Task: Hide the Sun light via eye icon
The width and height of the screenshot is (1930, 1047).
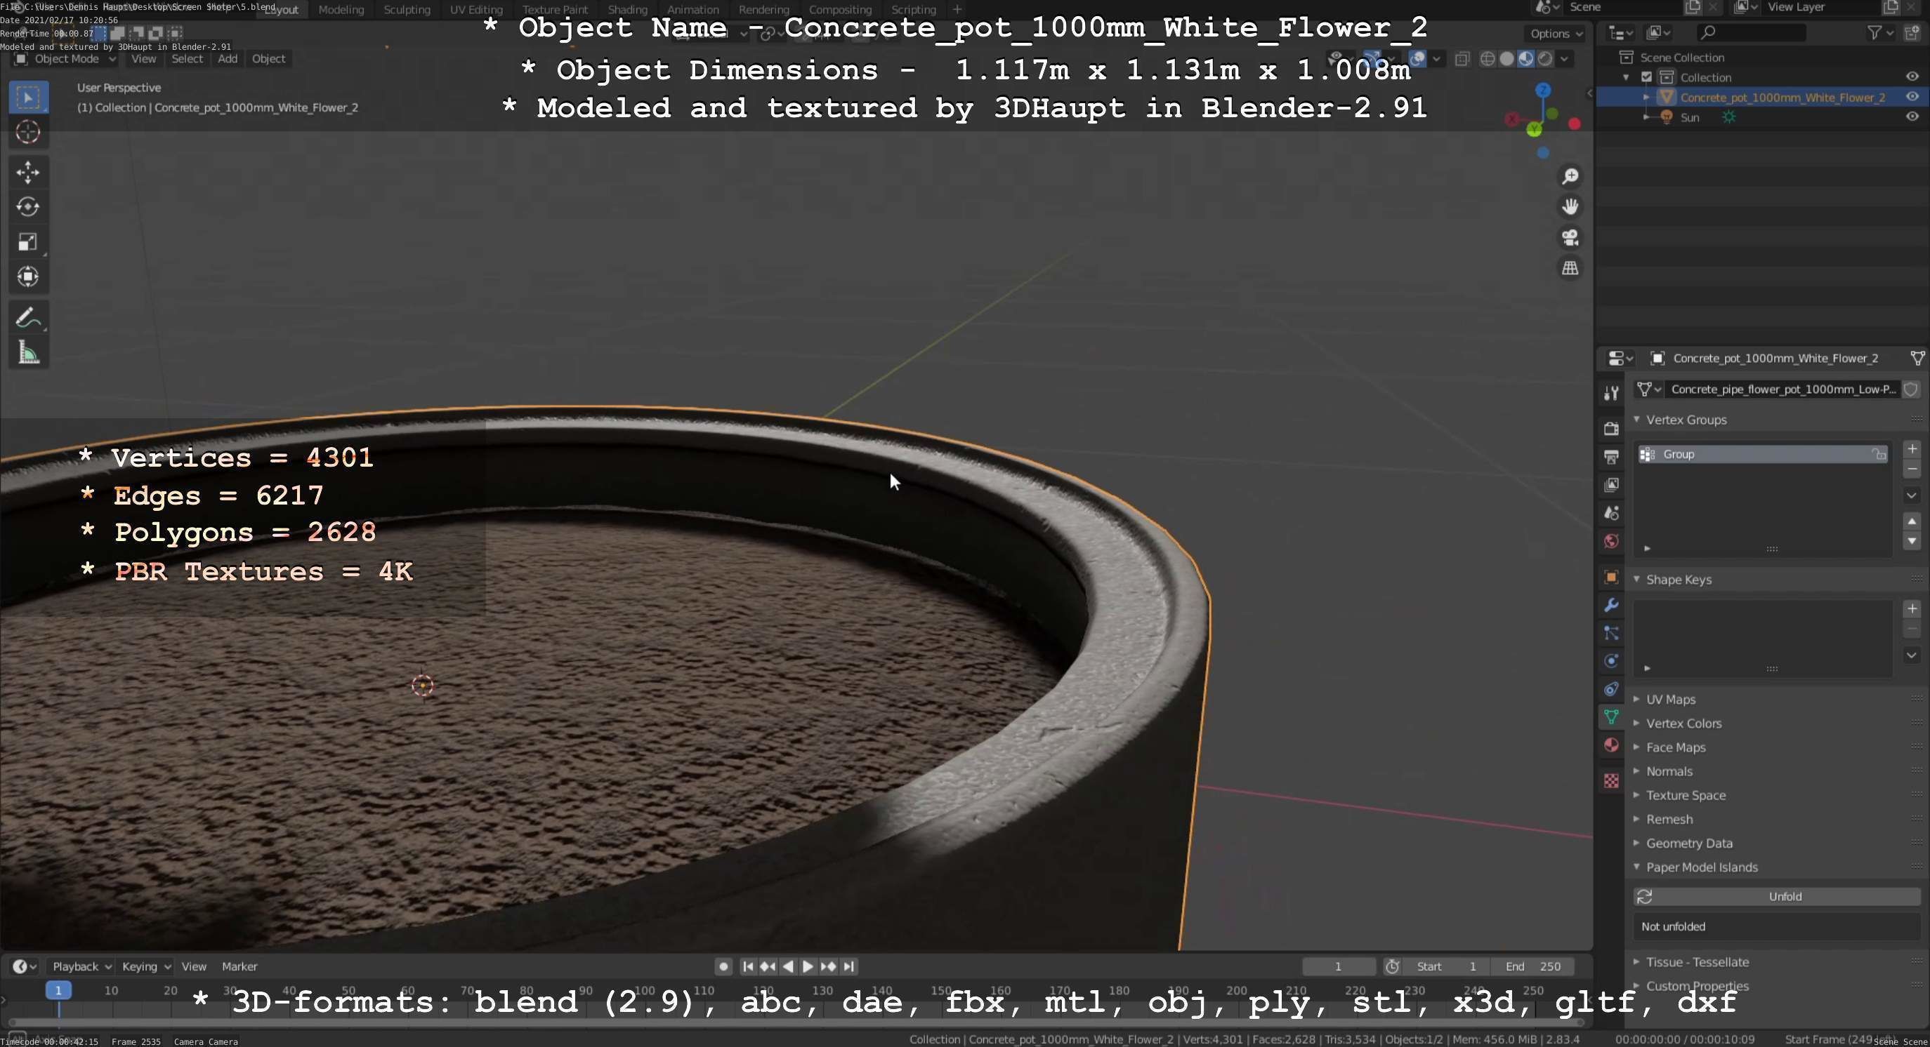Action: tap(1912, 116)
